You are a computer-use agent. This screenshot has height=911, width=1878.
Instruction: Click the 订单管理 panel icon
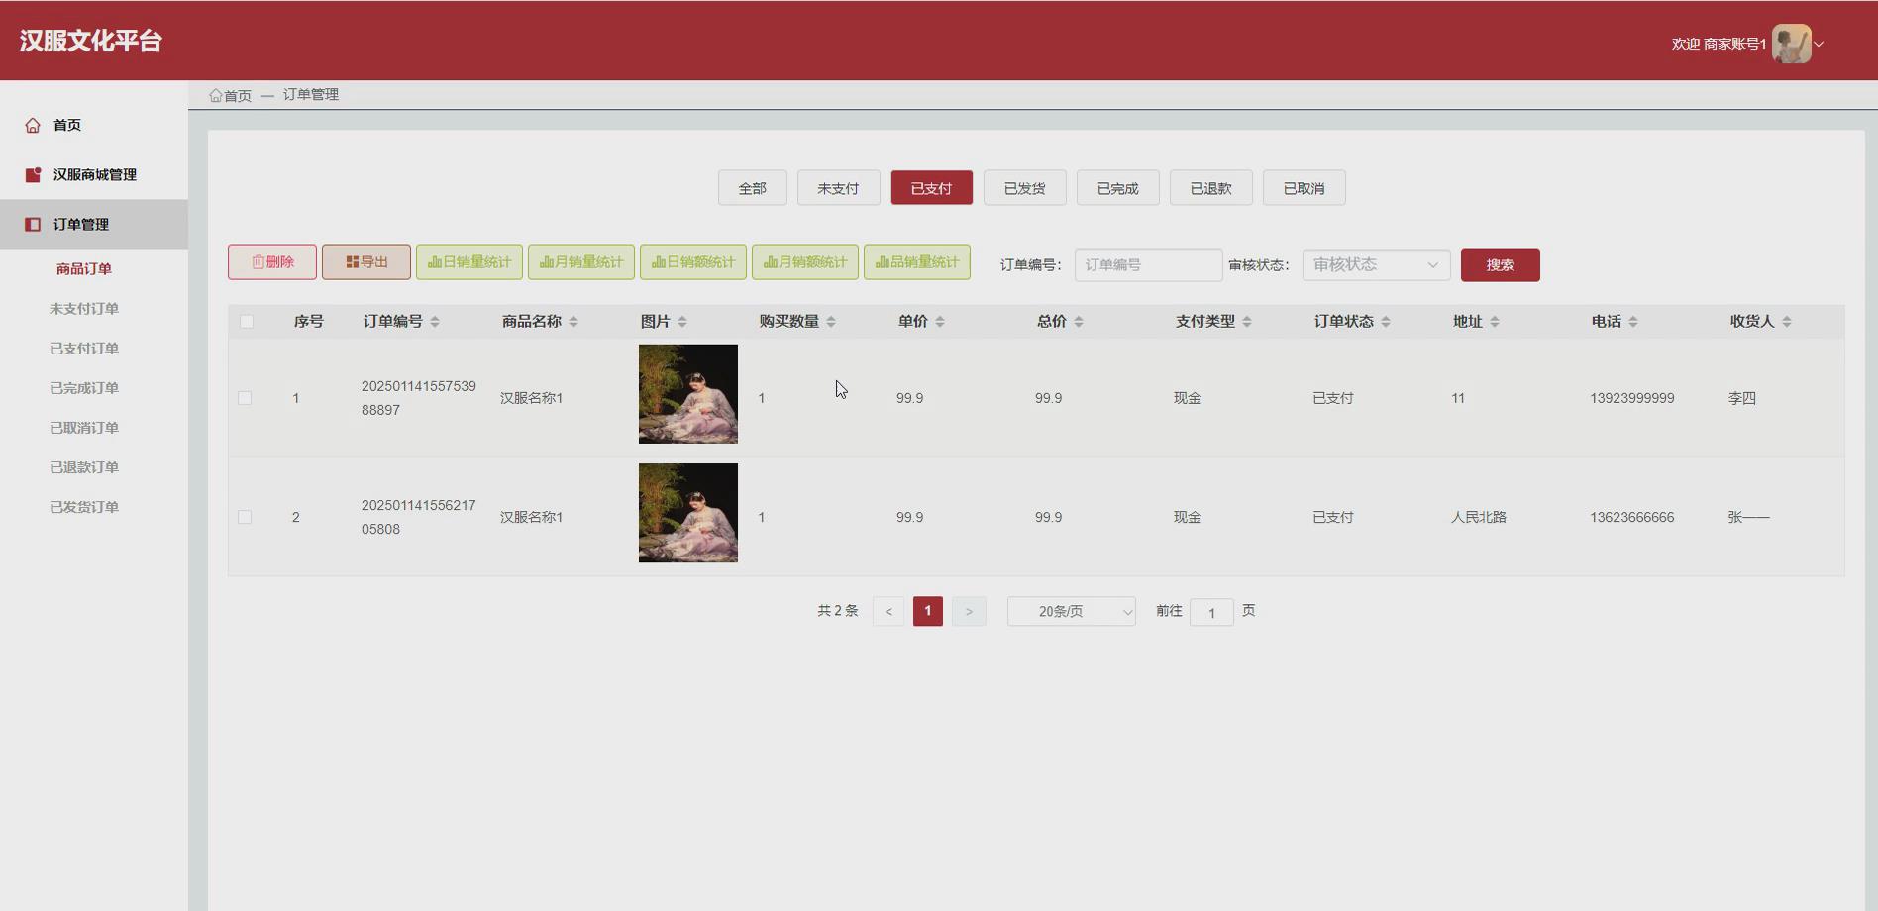33,223
